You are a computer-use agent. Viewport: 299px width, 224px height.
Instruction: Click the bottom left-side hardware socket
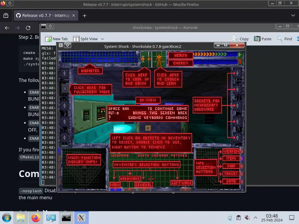(x=65, y=137)
